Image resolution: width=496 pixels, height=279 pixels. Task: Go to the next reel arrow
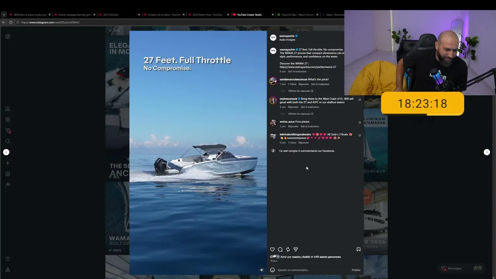(487, 152)
